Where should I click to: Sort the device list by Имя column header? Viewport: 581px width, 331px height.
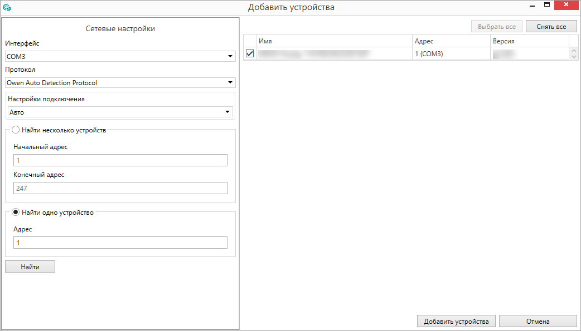(x=333, y=41)
